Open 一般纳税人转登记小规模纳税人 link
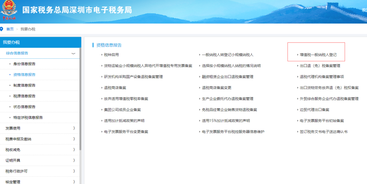 (x=227, y=55)
